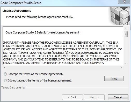Click the "License Agreement" page heading
This screenshot has width=131, height=102.
pyautogui.click(x=17, y=11)
